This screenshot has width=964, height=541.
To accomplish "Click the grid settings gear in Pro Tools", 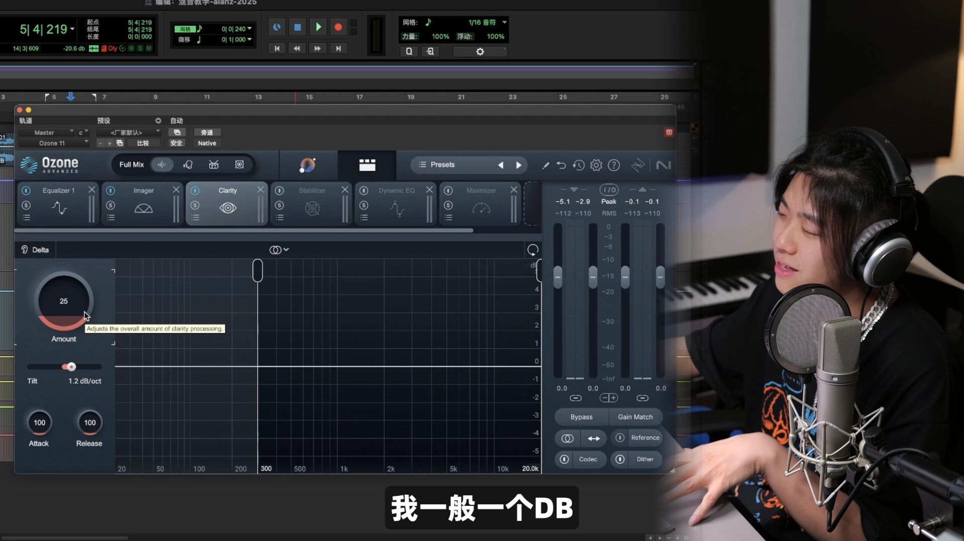I will click(480, 52).
